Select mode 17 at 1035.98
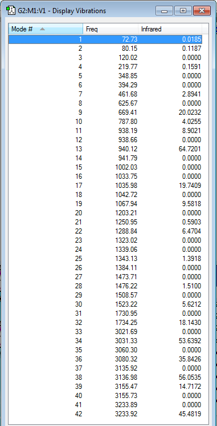The height and width of the screenshot is (426, 217). (105, 186)
